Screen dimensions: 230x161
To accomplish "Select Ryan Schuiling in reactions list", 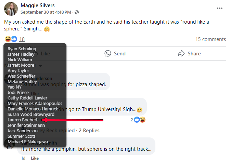I will pos(22,49).
